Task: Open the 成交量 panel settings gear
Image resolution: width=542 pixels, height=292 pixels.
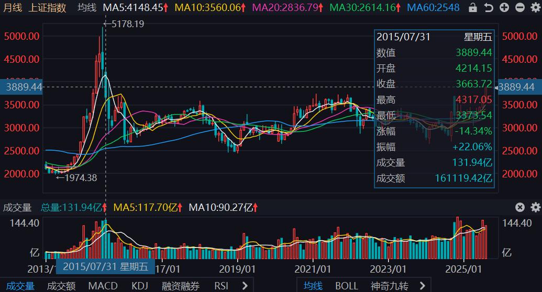Action: point(535,207)
